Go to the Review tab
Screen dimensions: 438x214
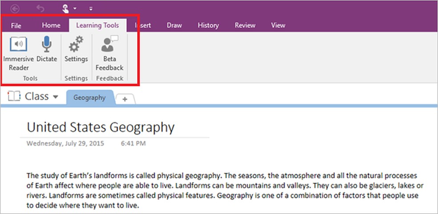point(244,25)
